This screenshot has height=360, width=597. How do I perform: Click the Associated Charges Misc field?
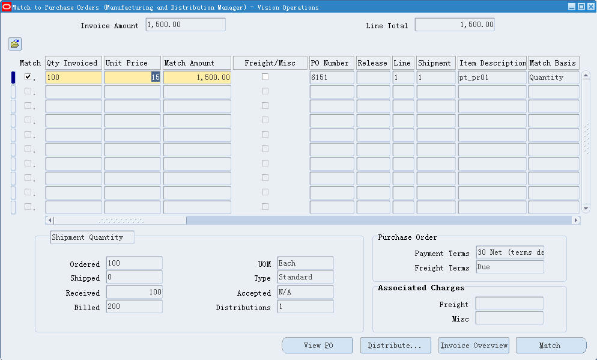tap(509, 318)
